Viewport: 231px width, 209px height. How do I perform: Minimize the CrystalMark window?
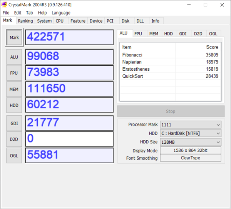pos(189,5)
